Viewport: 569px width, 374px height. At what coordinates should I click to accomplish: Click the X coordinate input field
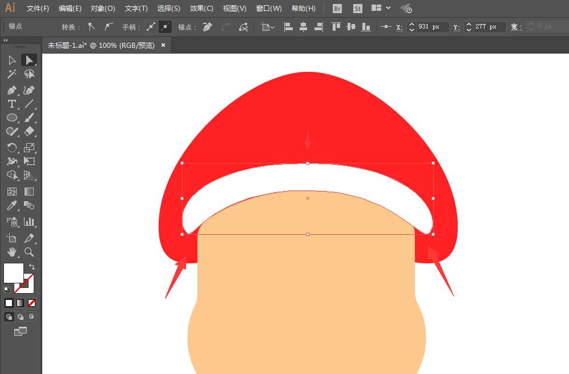(x=432, y=27)
